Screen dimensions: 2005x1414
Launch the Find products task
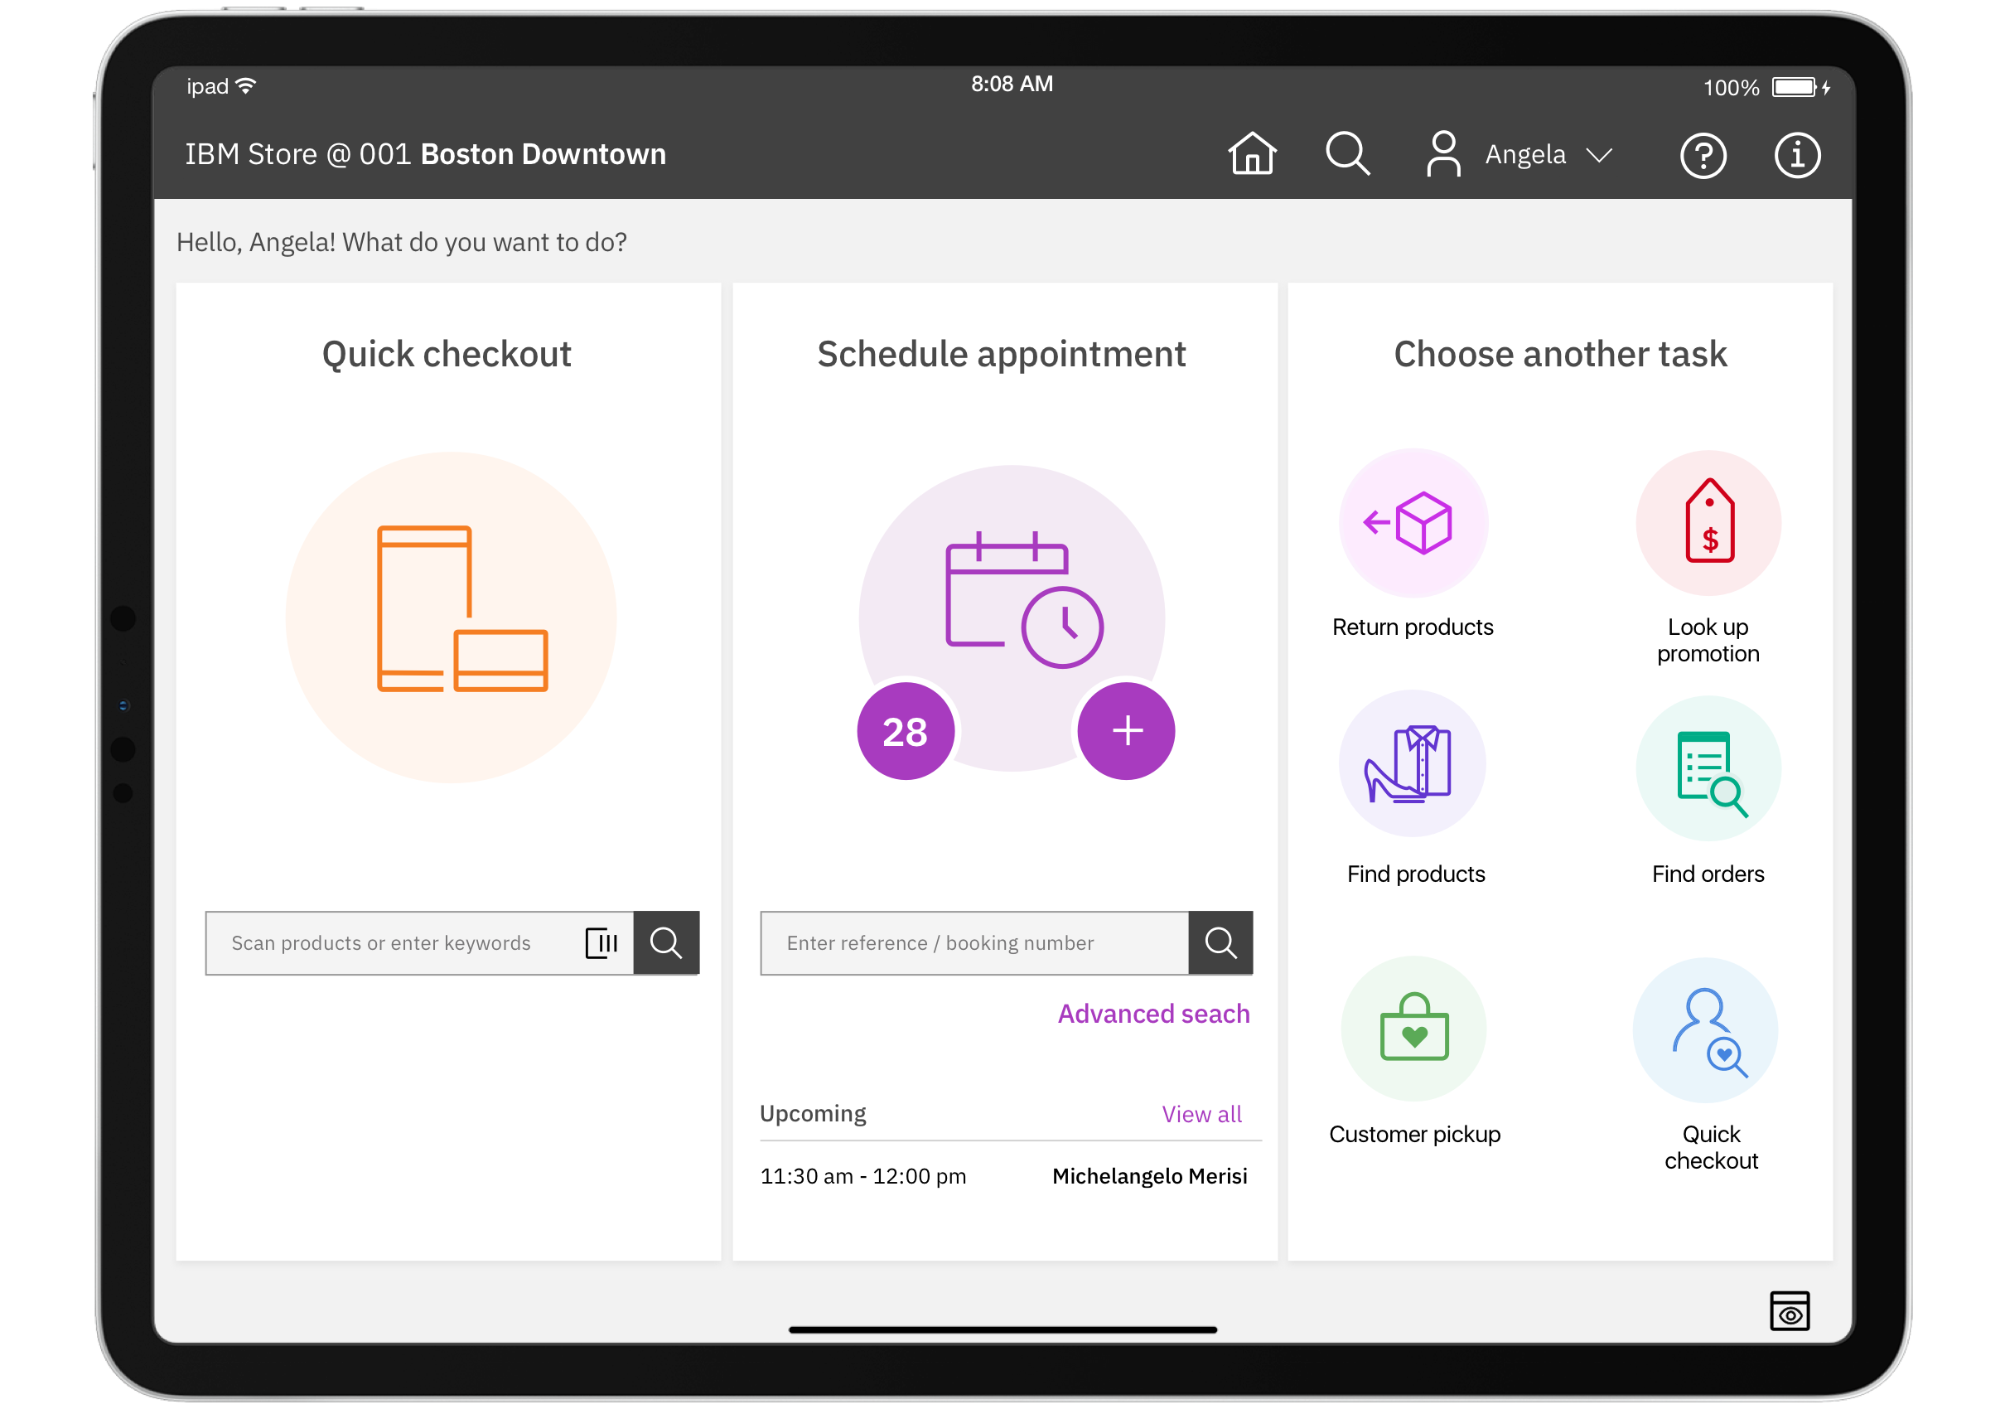1412,765
